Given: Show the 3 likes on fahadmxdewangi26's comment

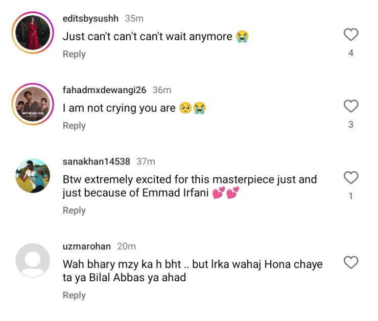Looking at the screenshot, I should point(350,124).
